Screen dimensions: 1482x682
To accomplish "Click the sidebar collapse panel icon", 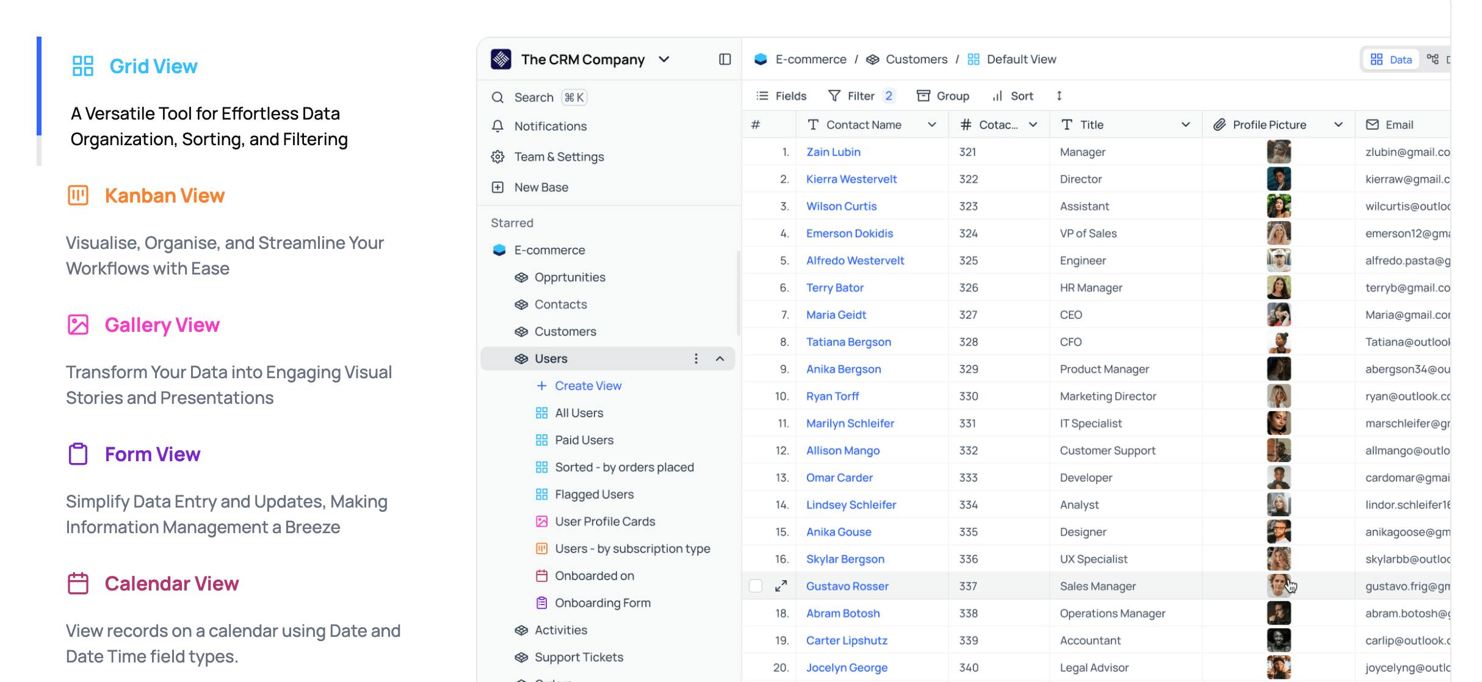I will point(725,59).
